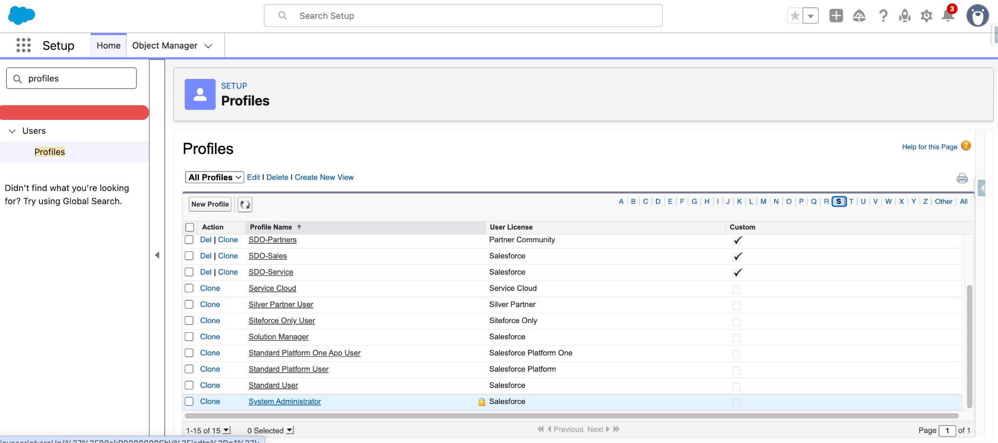
Task: Check the Standard User row checkbox
Action: coord(189,385)
